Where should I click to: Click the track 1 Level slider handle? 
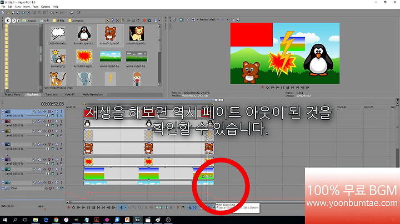click(47, 115)
